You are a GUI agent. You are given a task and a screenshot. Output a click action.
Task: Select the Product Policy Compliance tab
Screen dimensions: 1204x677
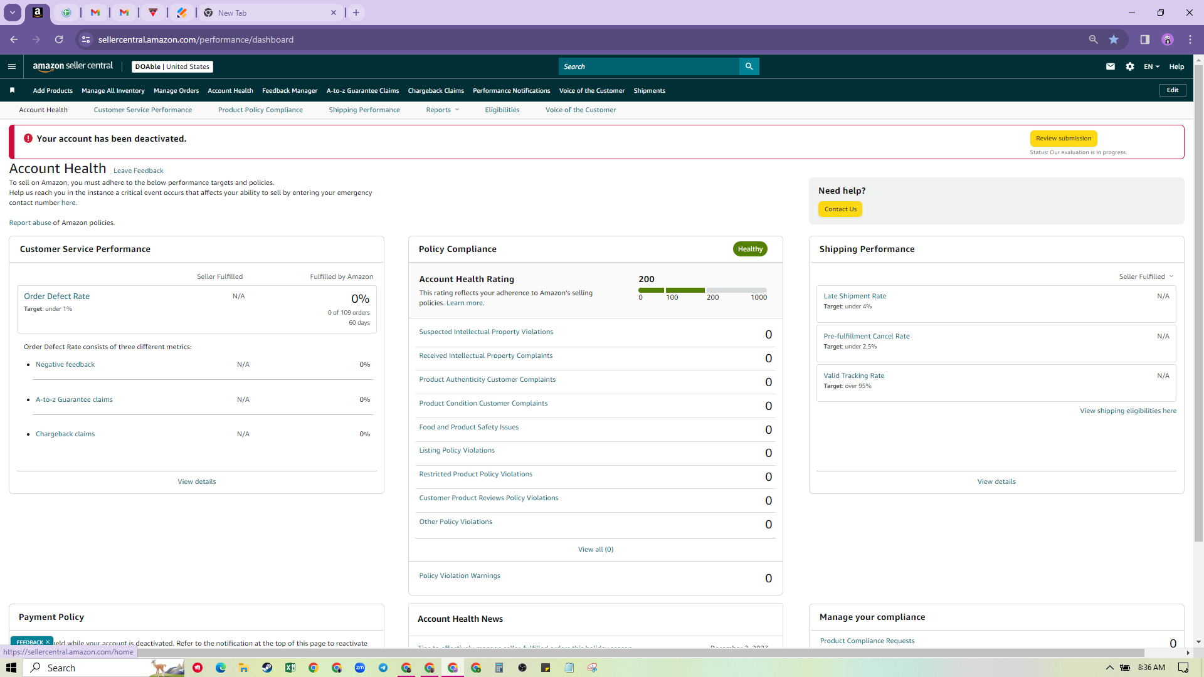[x=260, y=110]
